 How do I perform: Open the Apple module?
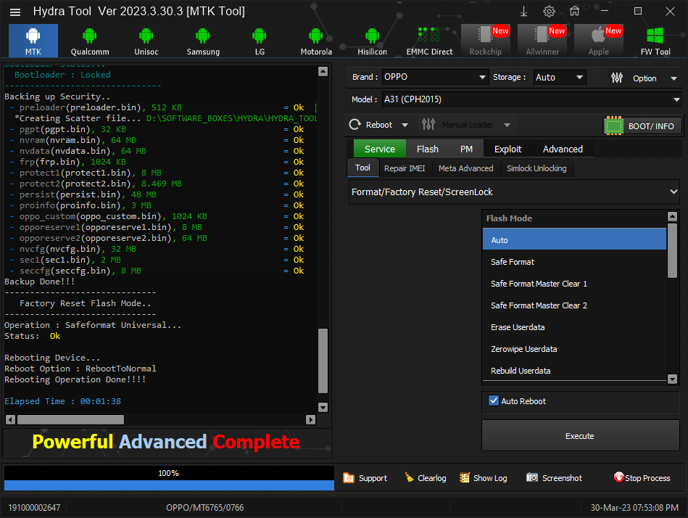(x=599, y=41)
